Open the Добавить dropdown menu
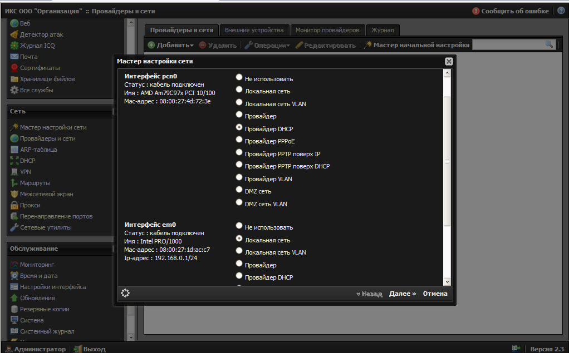569x353 pixels. click(x=171, y=45)
